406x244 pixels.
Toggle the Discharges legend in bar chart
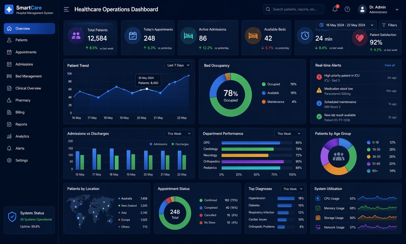pos(180,144)
